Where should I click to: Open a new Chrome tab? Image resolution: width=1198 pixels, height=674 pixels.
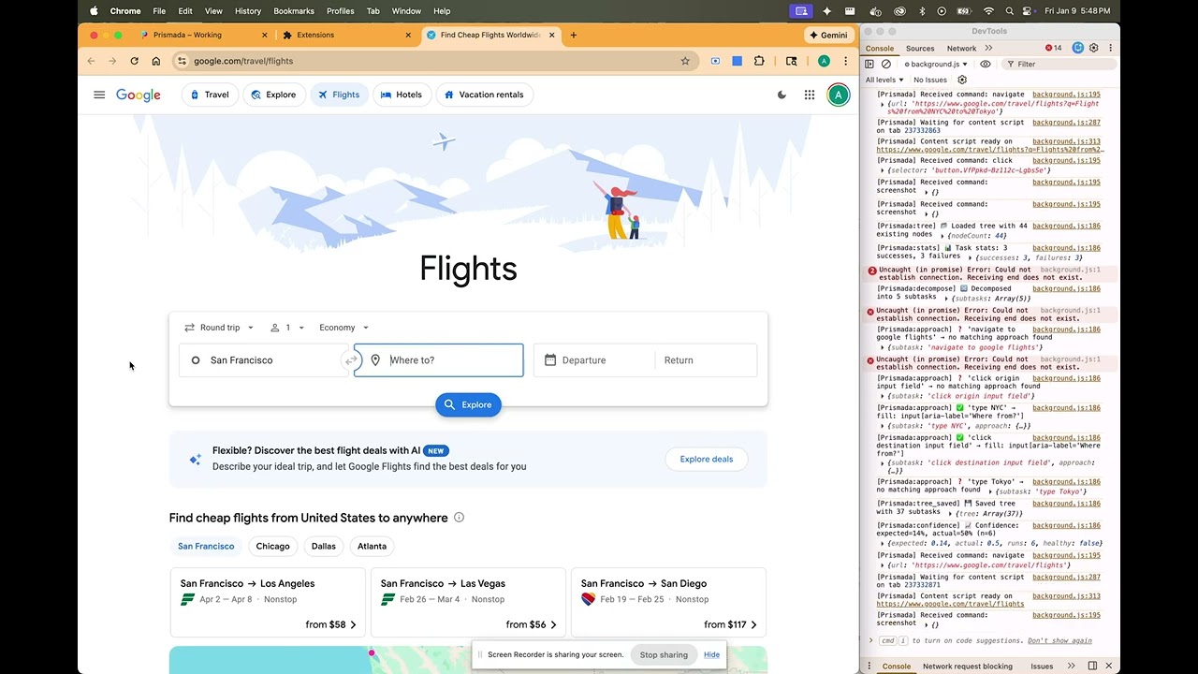pos(574,35)
